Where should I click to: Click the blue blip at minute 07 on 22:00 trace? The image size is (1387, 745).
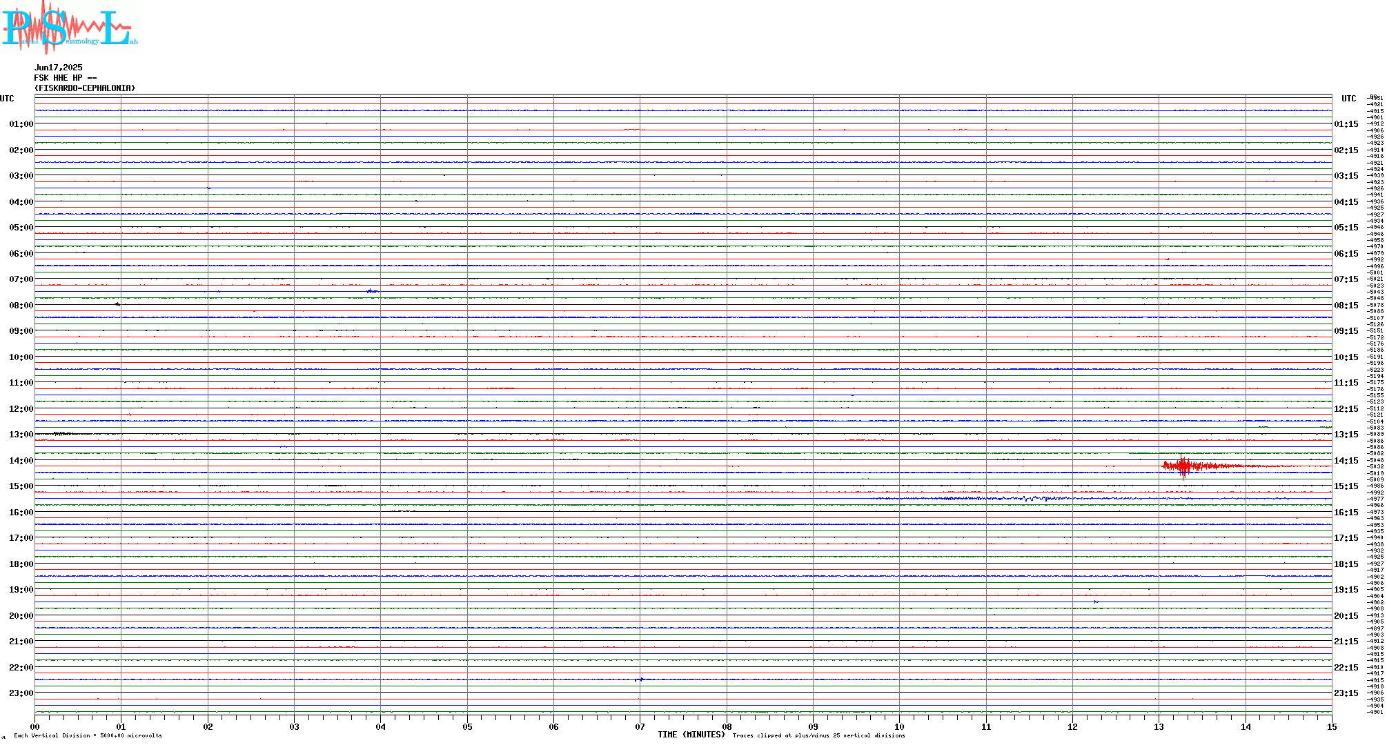(x=640, y=679)
